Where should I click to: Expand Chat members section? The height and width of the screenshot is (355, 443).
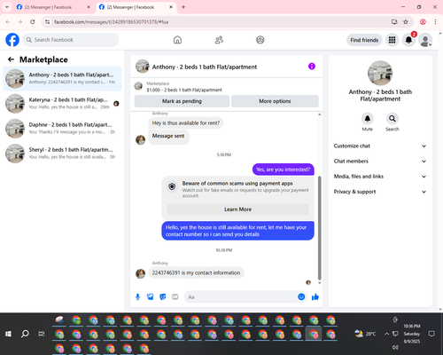point(380,162)
